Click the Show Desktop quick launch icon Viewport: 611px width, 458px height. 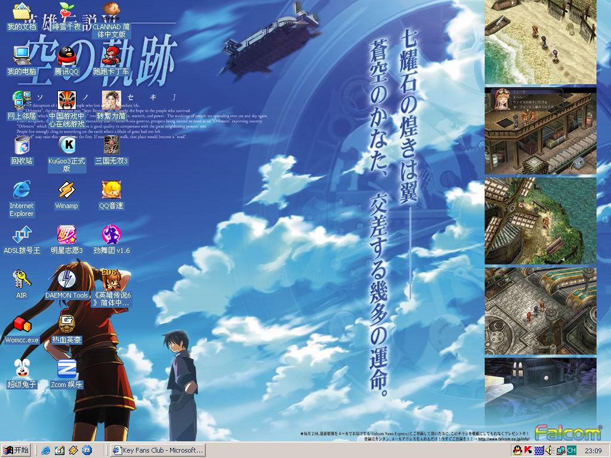[59, 450]
